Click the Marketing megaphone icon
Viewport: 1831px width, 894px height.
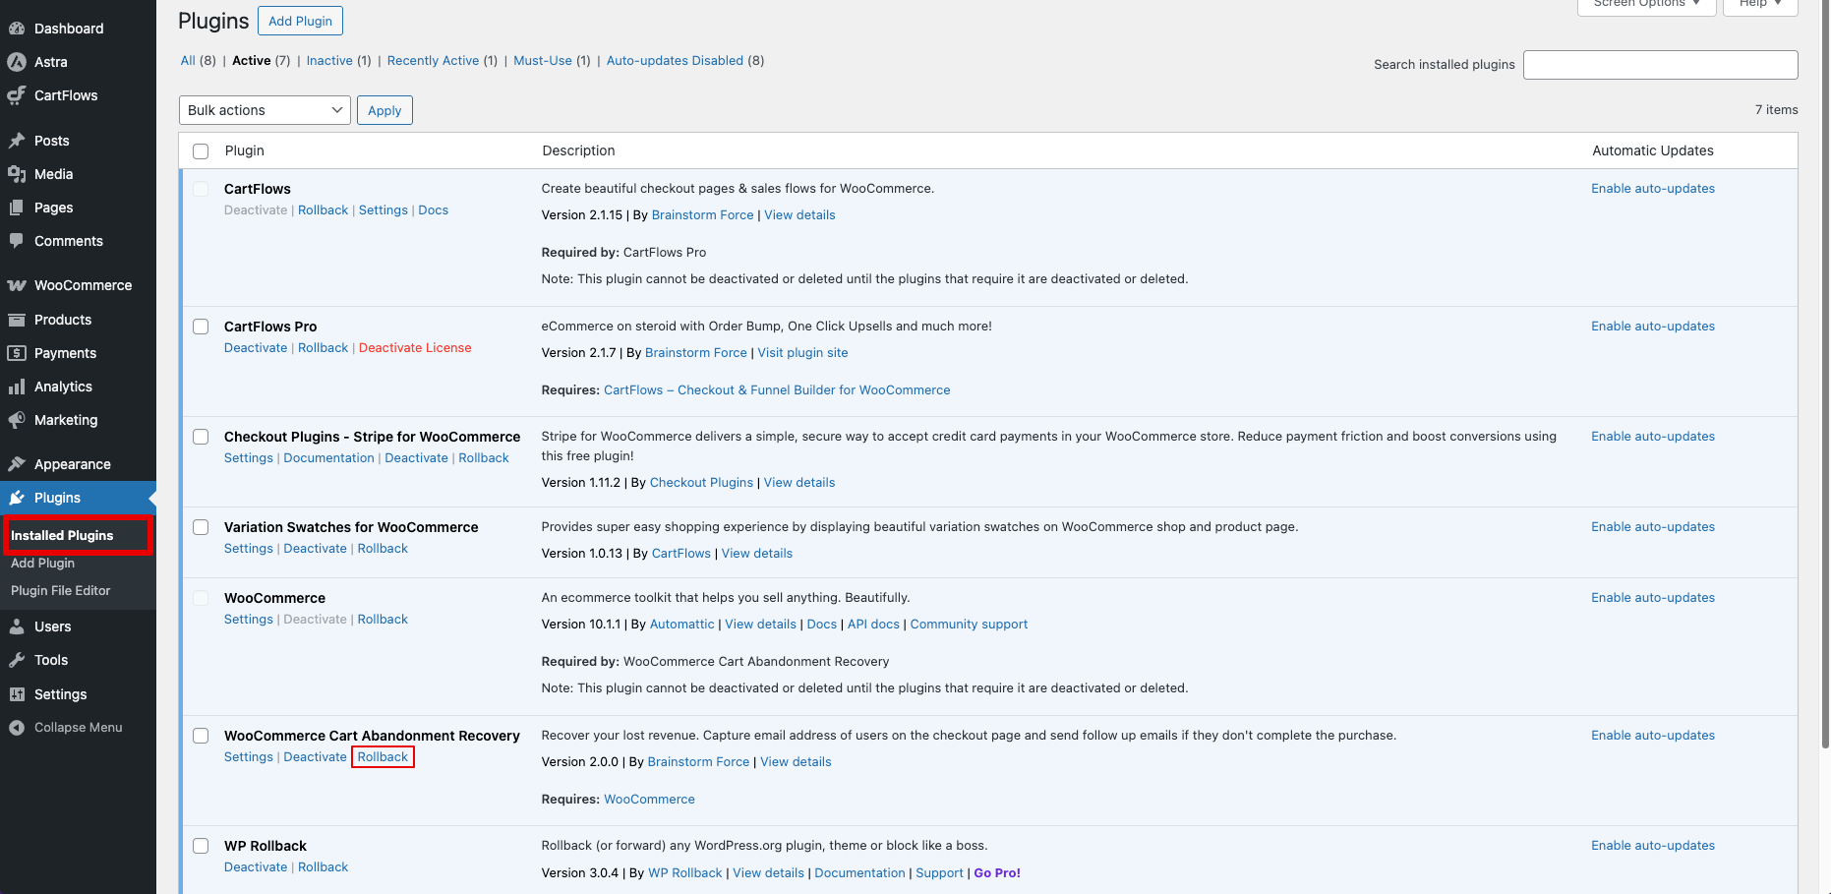click(17, 420)
